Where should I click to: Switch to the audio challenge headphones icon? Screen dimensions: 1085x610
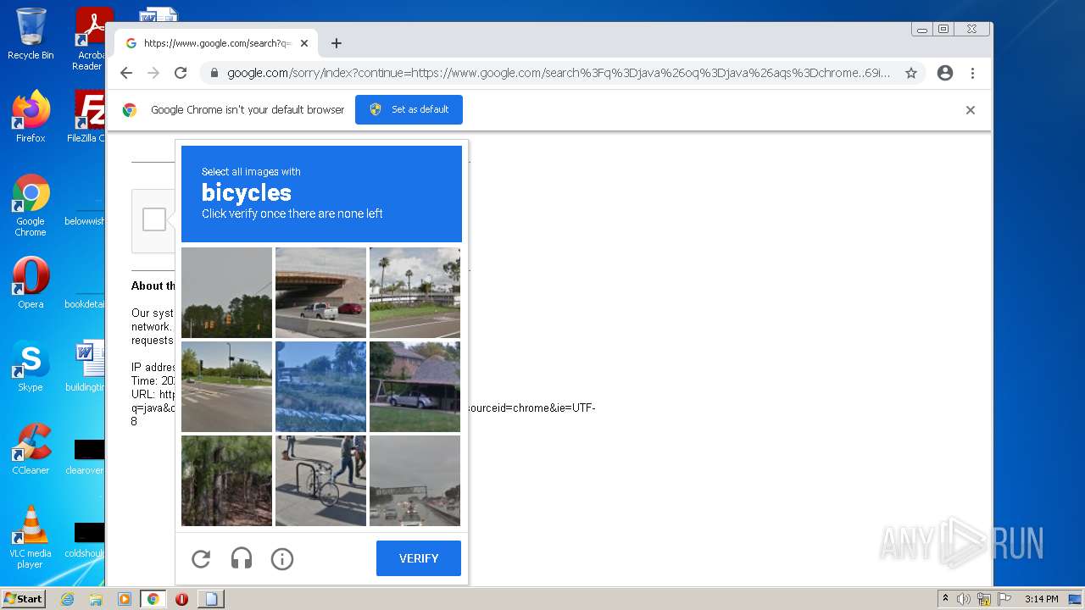point(242,558)
